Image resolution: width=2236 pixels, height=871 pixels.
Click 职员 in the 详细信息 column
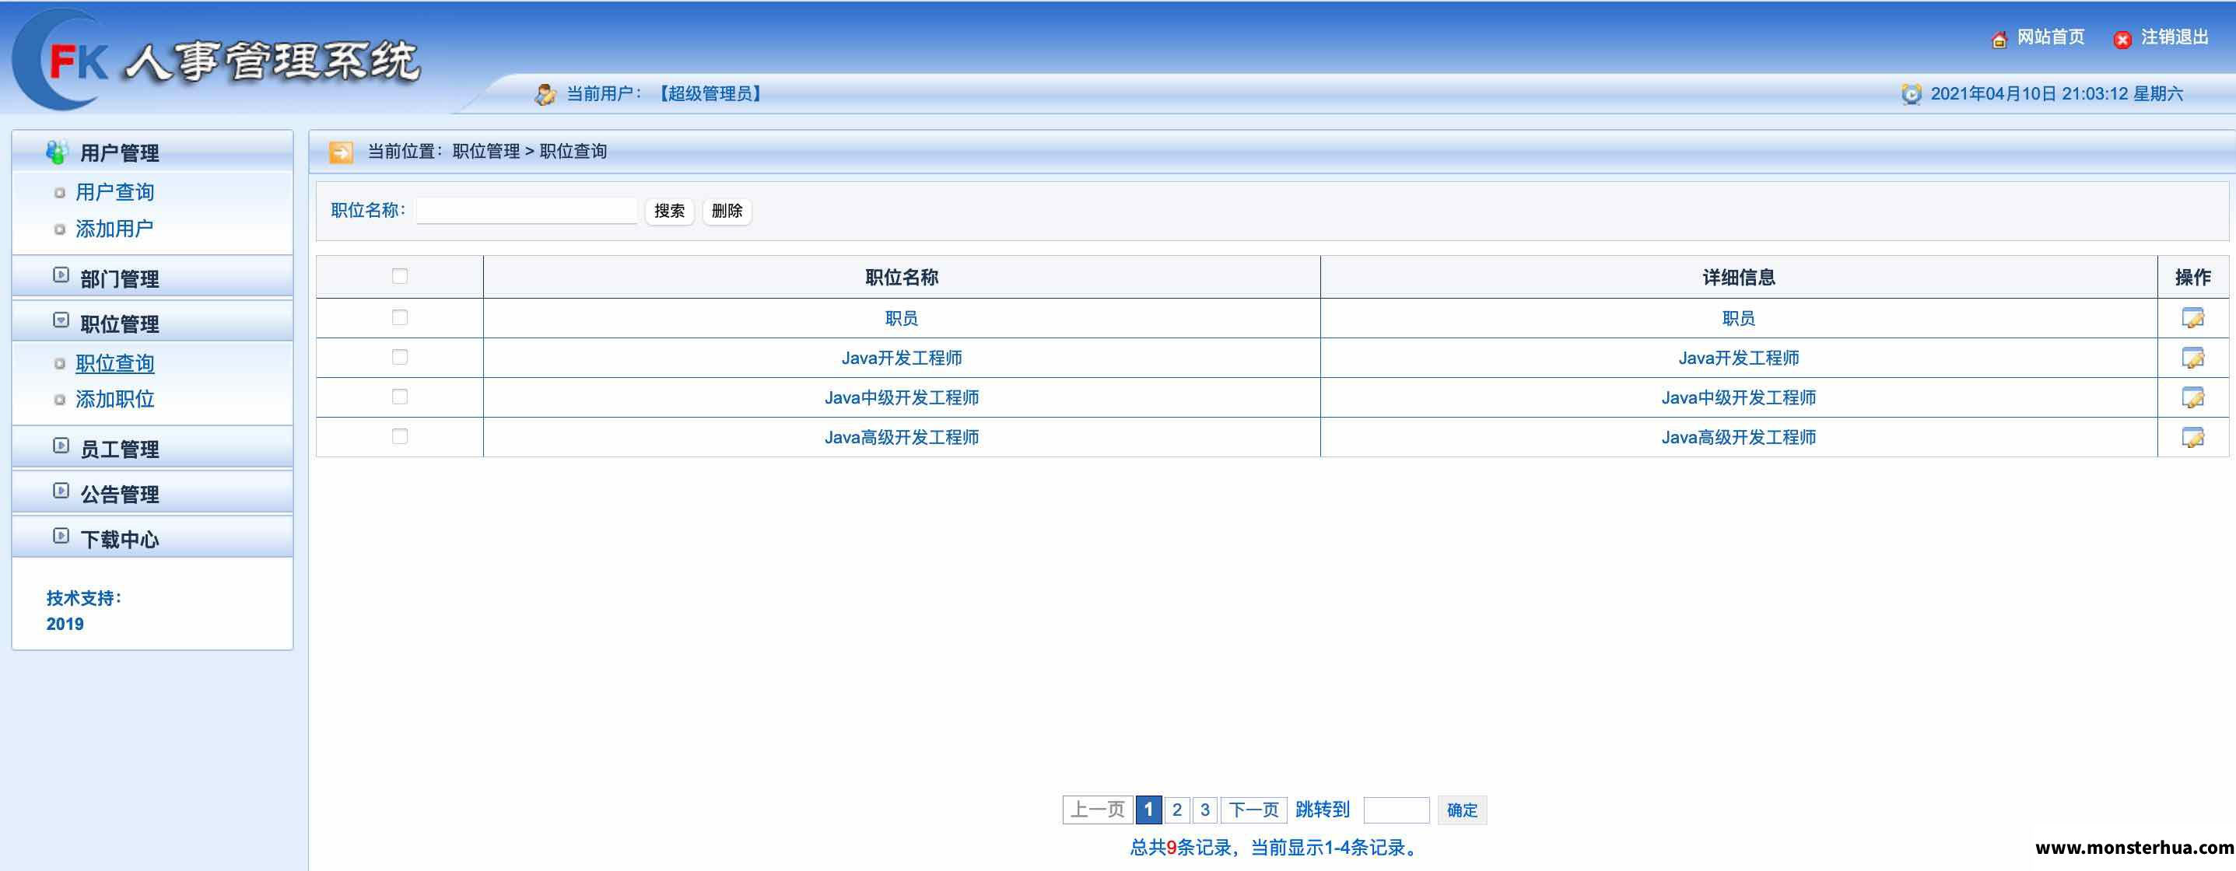tap(1739, 318)
